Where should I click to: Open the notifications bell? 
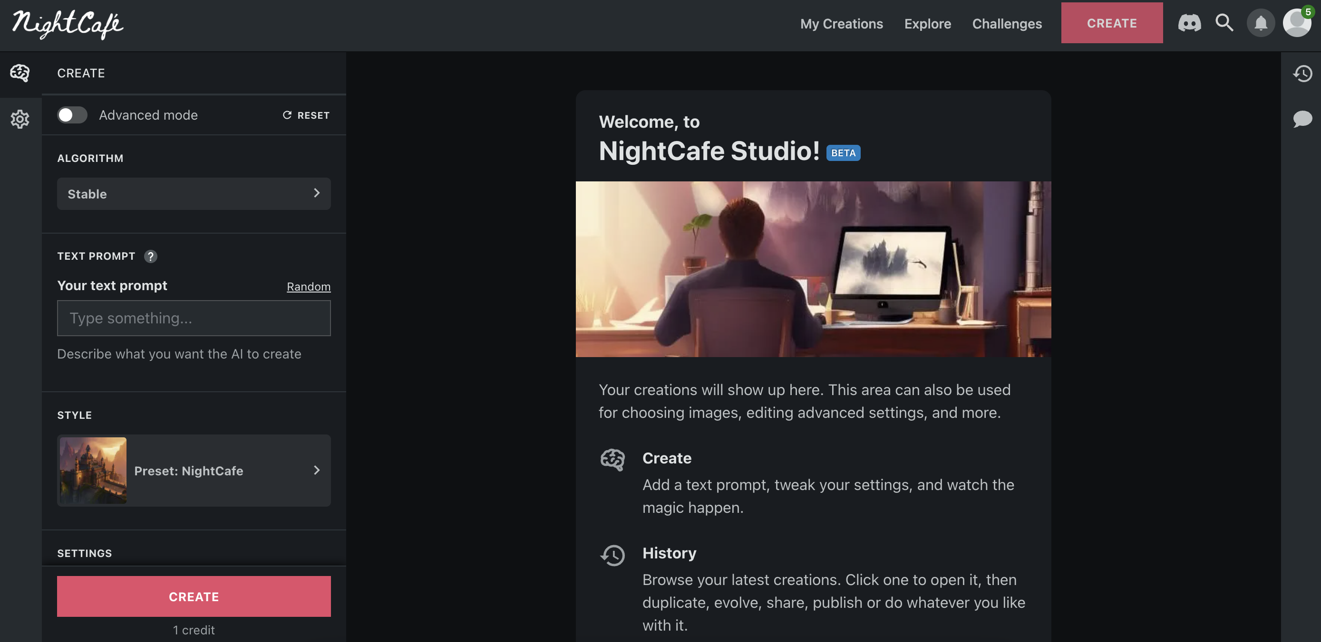(x=1261, y=23)
